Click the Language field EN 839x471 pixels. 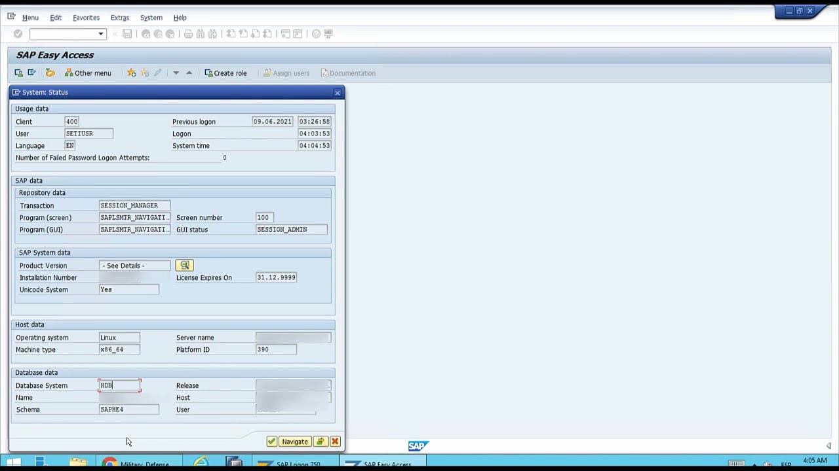click(x=69, y=145)
